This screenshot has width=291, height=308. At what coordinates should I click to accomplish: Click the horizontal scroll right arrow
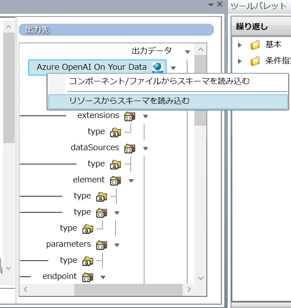(x=189, y=289)
